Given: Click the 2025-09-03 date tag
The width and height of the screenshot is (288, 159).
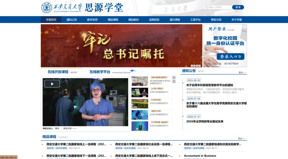Looking at the screenshot, I should click(x=194, y=80).
